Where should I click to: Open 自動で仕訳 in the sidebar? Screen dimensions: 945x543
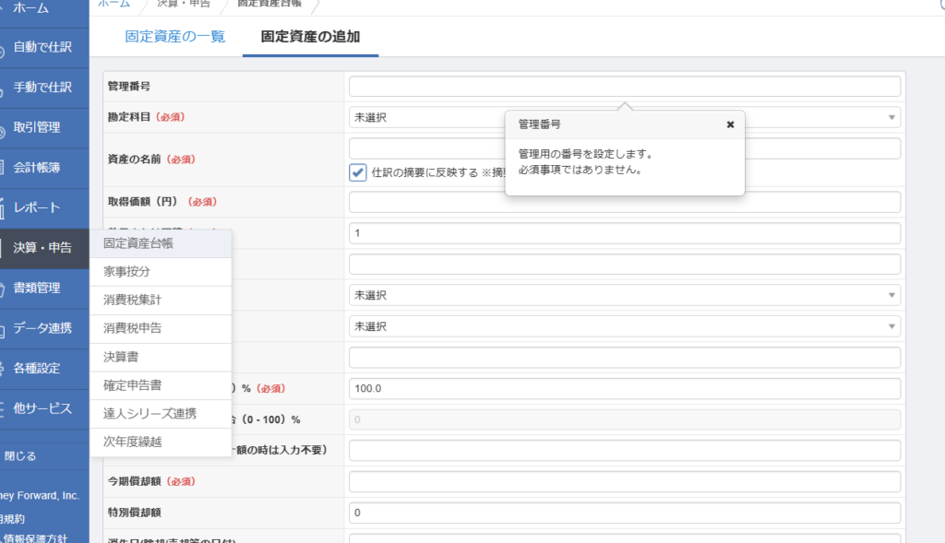(42, 47)
